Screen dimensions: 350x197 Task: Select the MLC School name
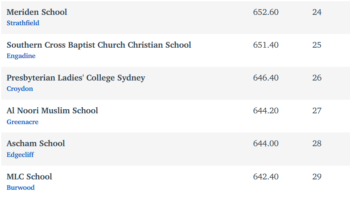29,177
